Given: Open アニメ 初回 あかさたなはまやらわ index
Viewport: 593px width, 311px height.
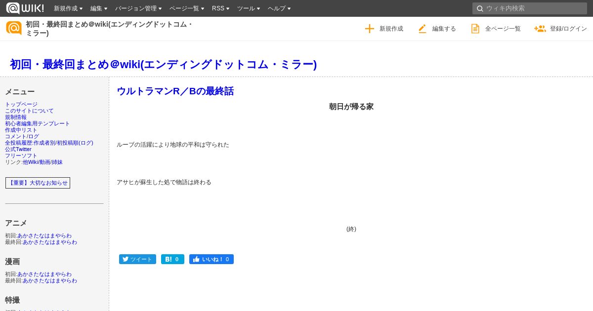Looking at the screenshot, I should click(x=44, y=235).
